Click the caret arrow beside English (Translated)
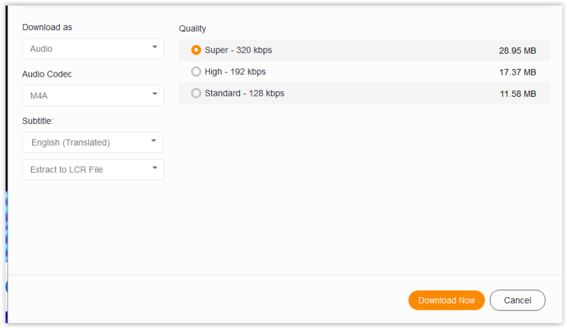This screenshot has width=567, height=328. pyautogui.click(x=153, y=142)
